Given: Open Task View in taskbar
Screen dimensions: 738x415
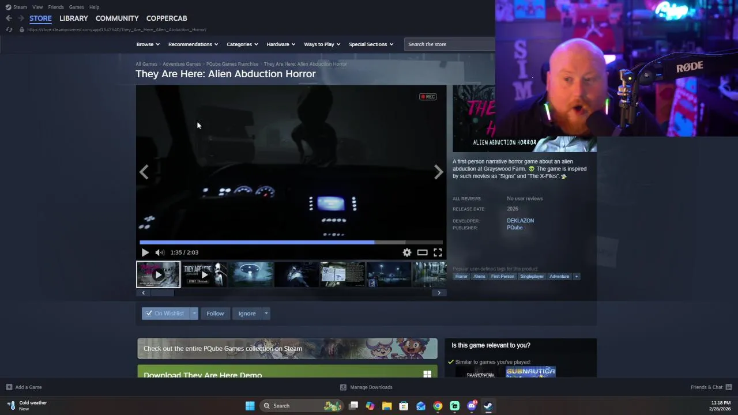Looking at the screenshot, I should pyautogui.click(x=353, y=406).
